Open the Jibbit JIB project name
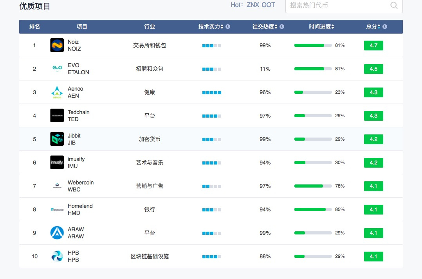 [x=74, y=139]
